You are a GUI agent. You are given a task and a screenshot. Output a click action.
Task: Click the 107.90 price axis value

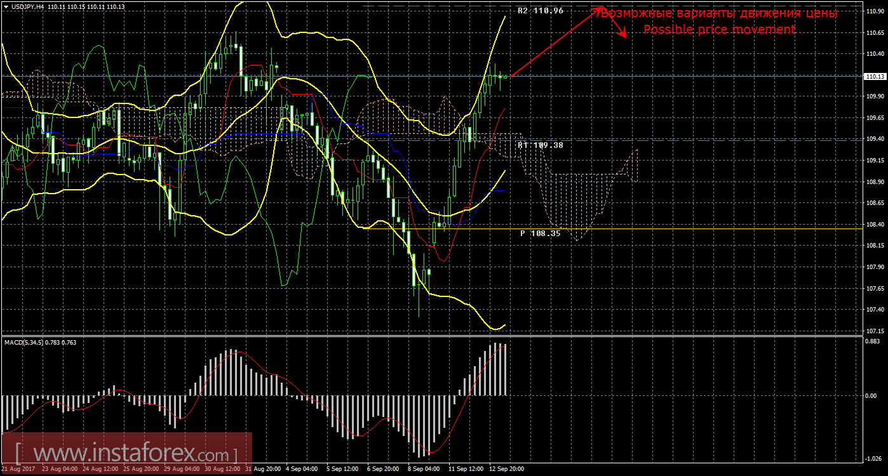(x=875, y=267)
